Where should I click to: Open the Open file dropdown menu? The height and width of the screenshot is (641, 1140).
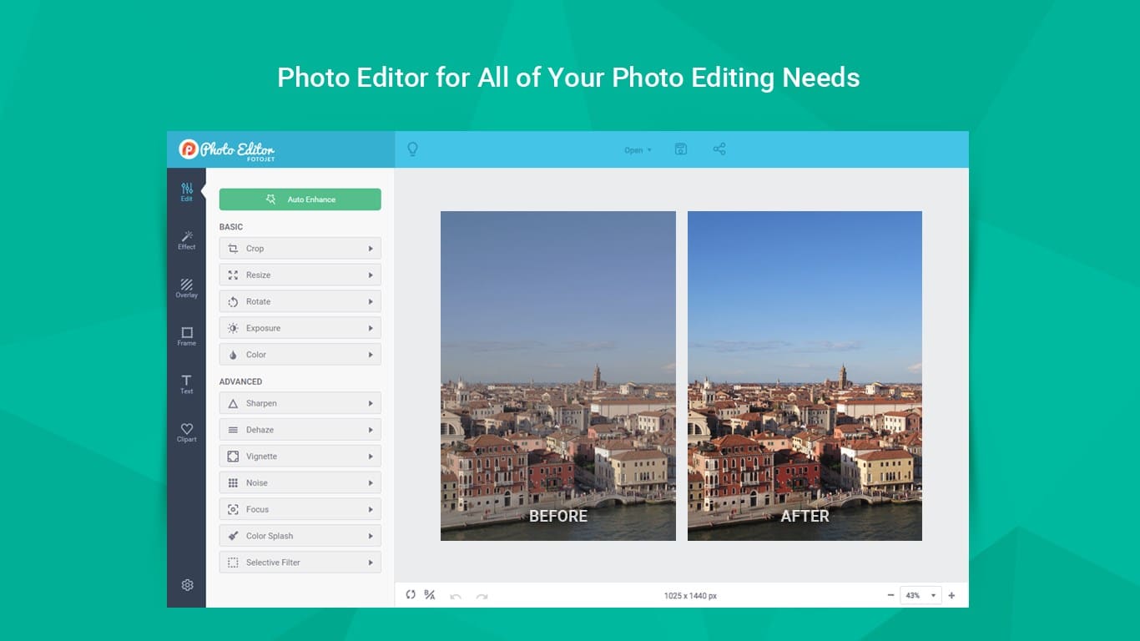[x=638, y=150]
